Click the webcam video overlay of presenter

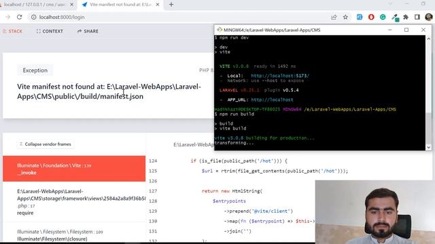[x=375, y=212]
